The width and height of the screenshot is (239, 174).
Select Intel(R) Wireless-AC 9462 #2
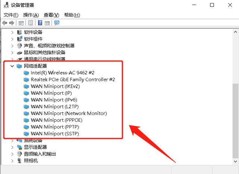click(62, 73)
